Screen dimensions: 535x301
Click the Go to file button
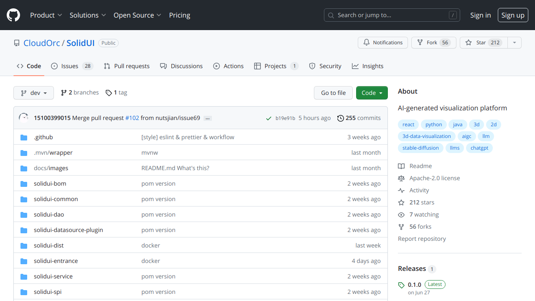click(333, 93)
